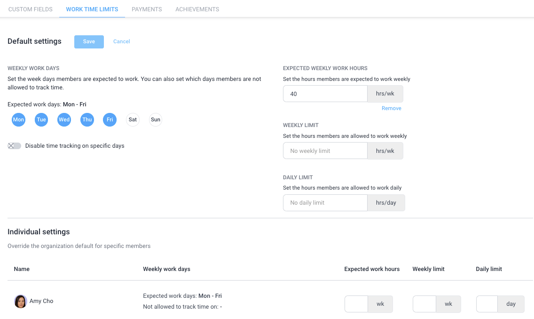Switch to the Payments tab
Screen dimensions: 534x319
(147, 9)
